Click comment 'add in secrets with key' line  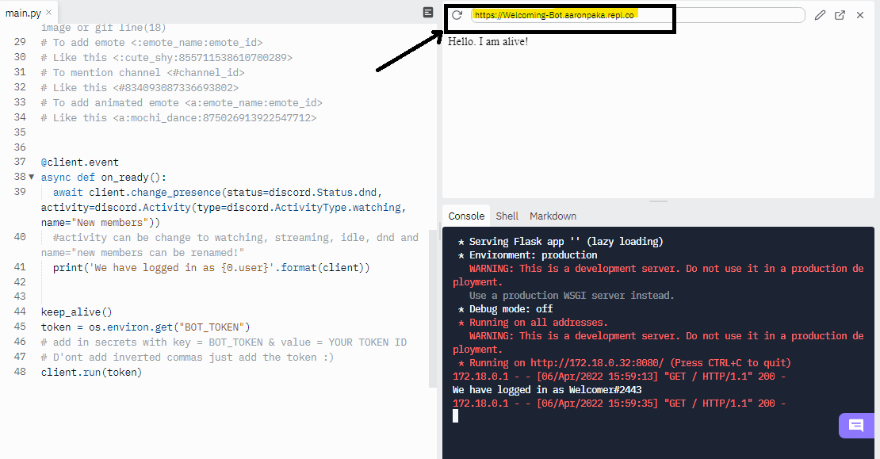pos(224,342)
